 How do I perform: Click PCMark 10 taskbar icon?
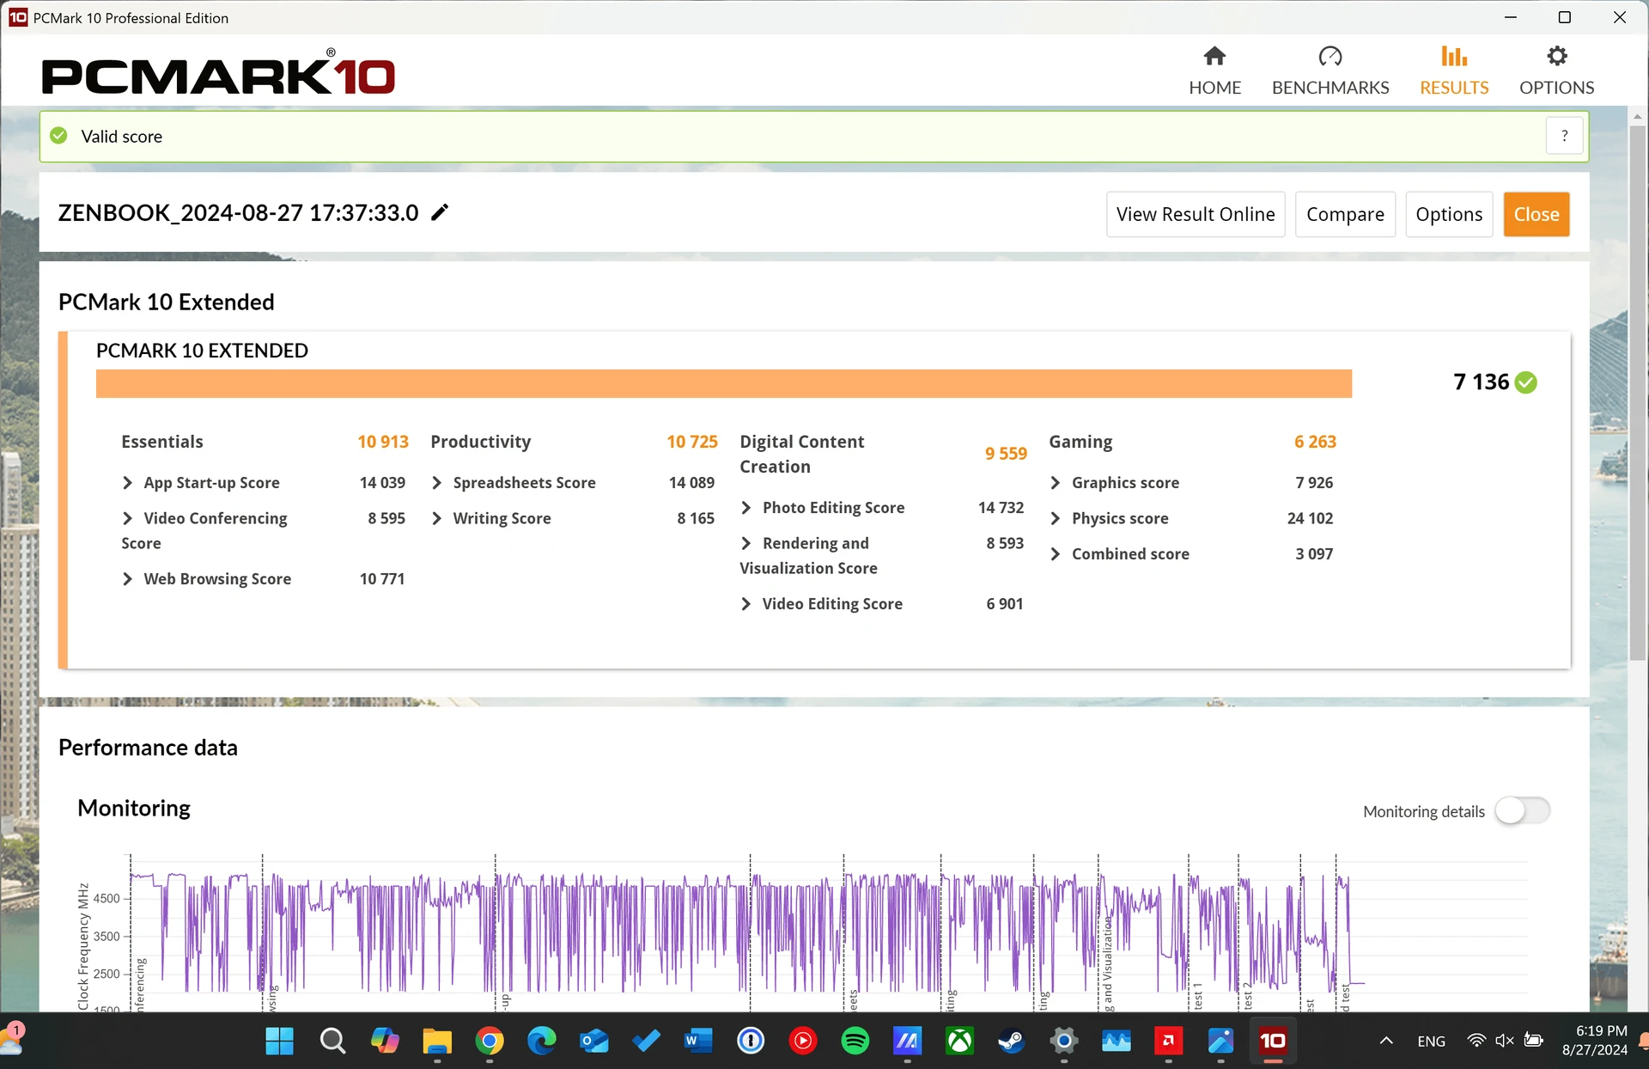coord(1273,1042)
